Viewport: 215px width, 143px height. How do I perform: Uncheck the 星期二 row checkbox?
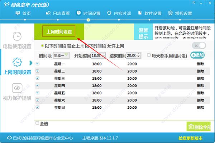click(x=37, y=71)
